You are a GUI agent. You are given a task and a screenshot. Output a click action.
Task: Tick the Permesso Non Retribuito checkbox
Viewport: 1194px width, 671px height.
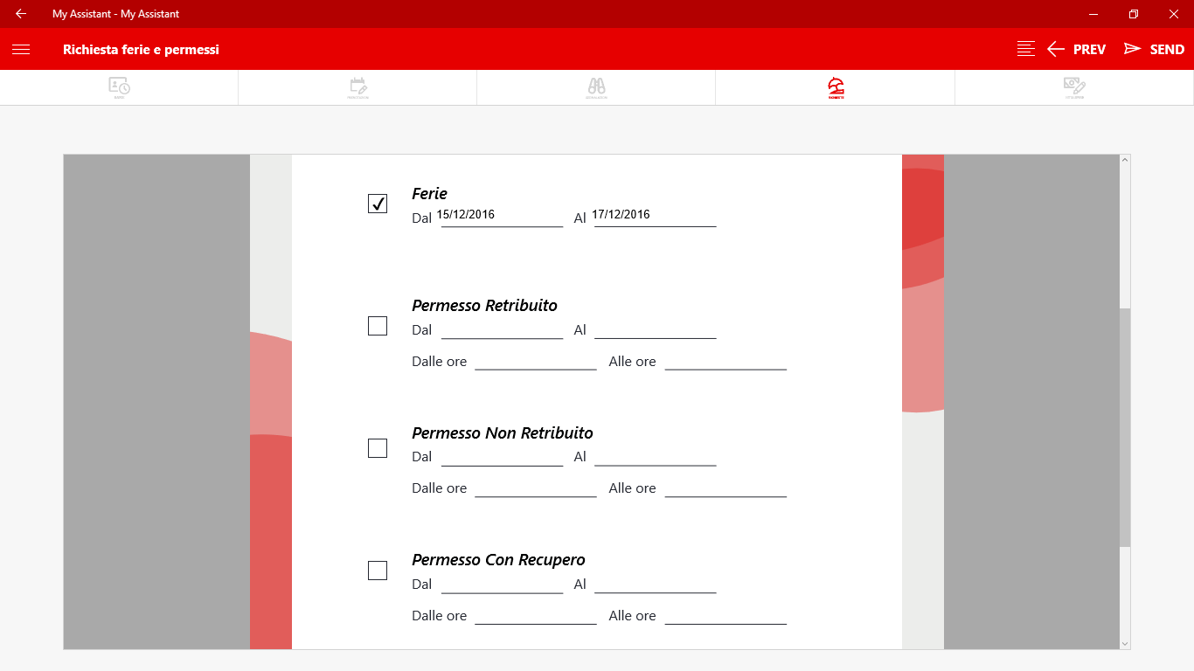point(378,448)
